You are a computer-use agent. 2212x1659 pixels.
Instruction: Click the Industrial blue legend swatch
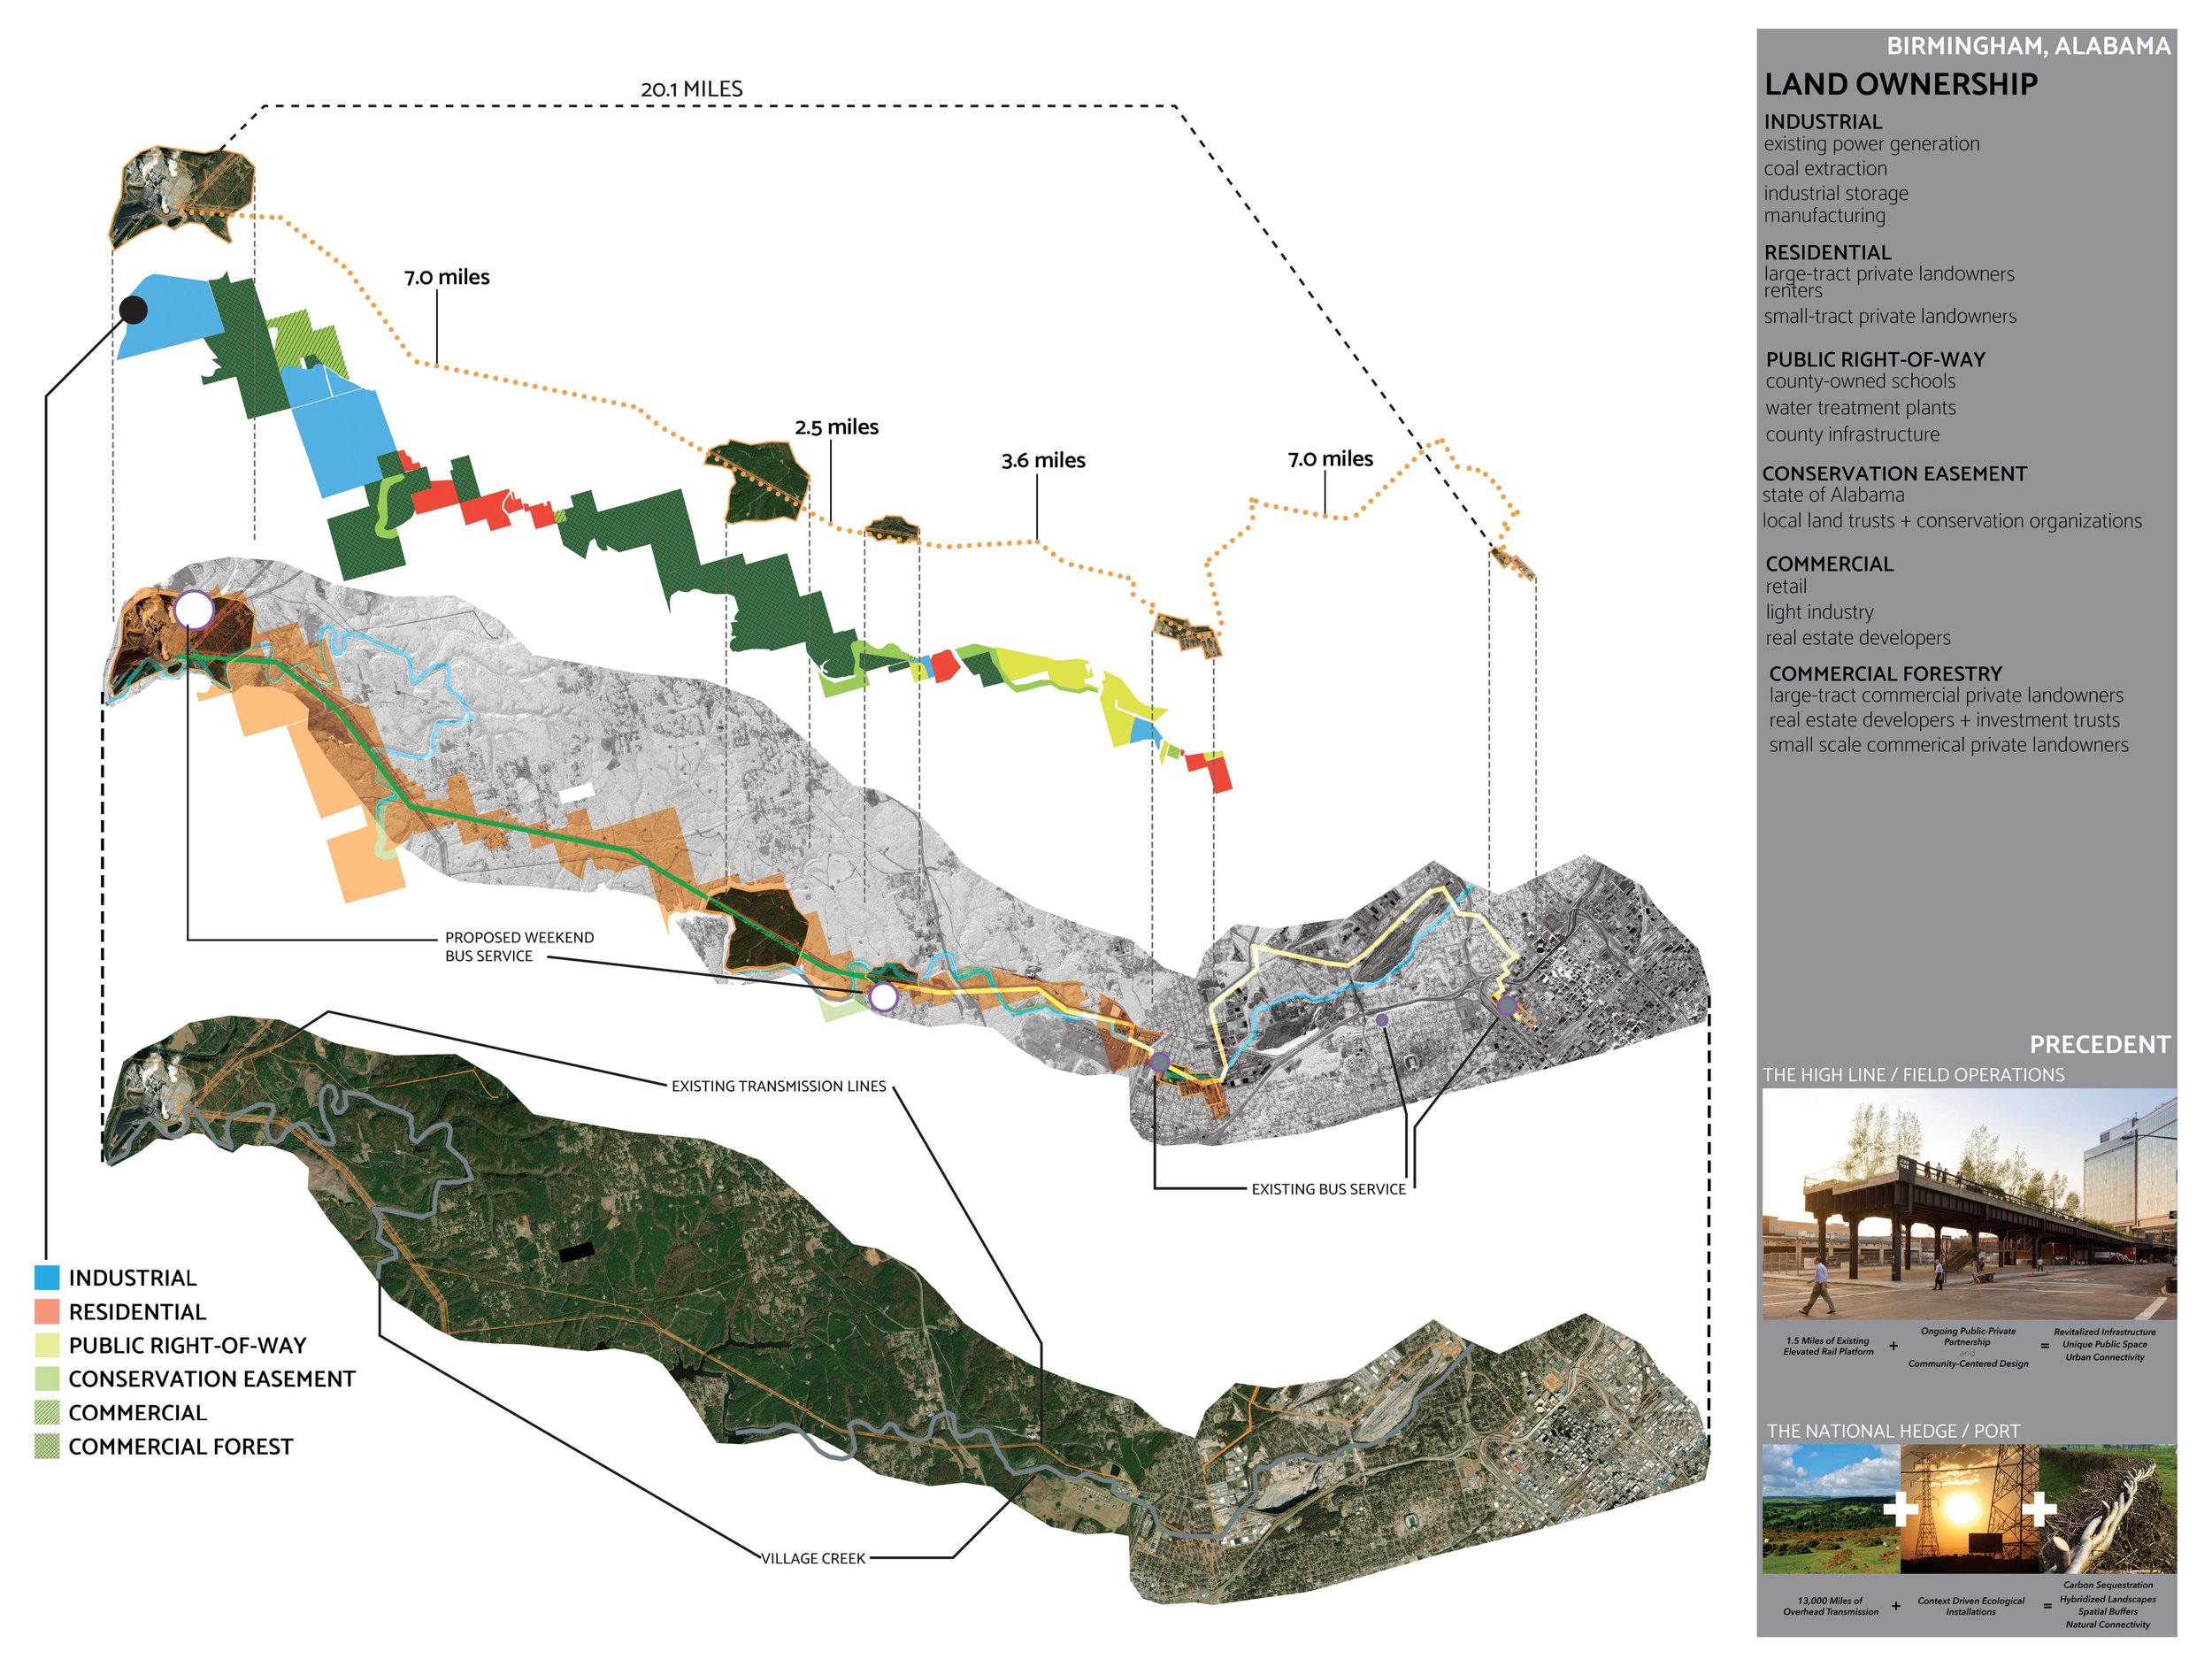(47, 1277)
